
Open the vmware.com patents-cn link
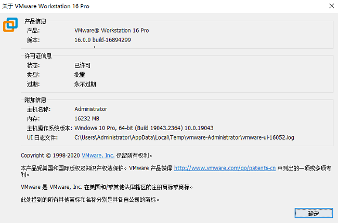pyautogui.click(x=225, y=168)
